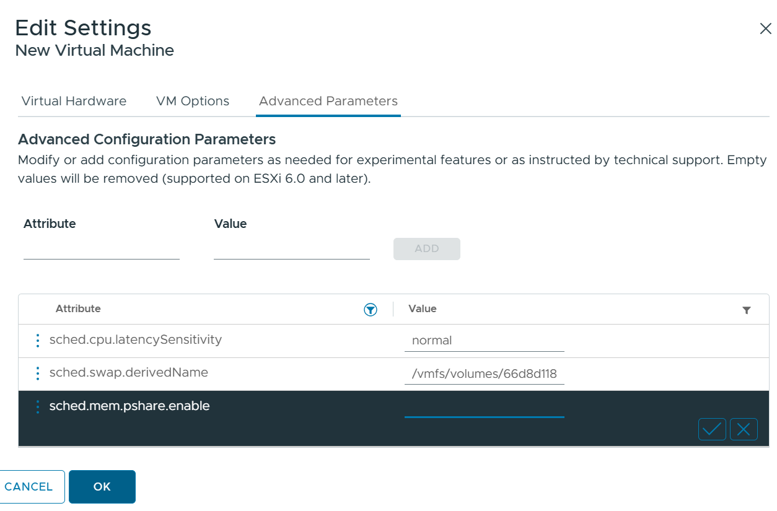Close the Edit Settings dialog

765,28
